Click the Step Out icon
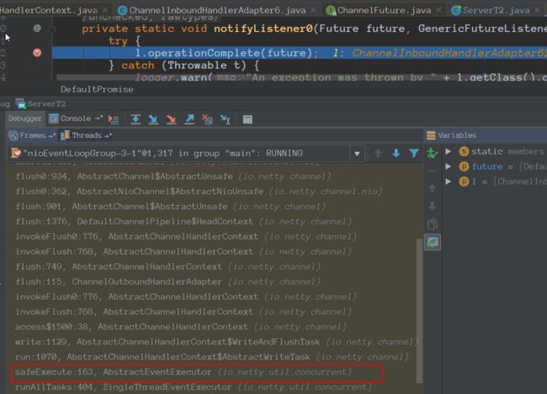Screen dimensions: 547x394 click(x=189, y=119)
